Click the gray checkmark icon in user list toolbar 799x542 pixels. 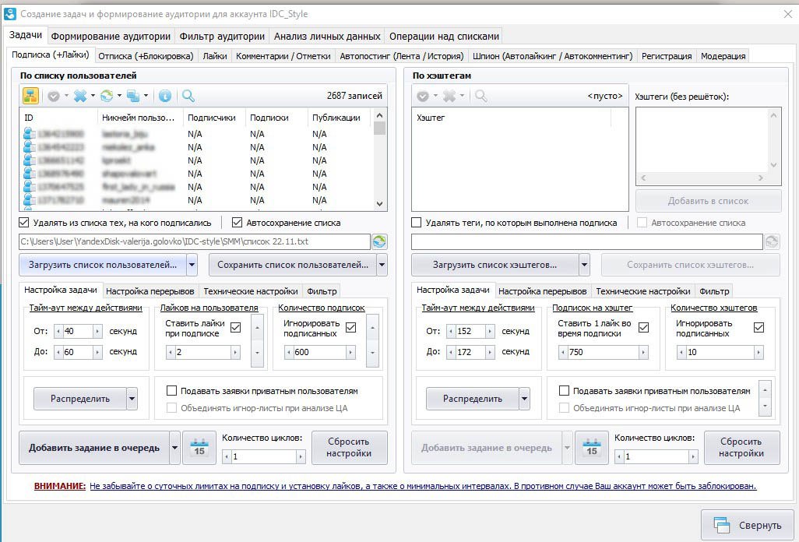[54, 96]
